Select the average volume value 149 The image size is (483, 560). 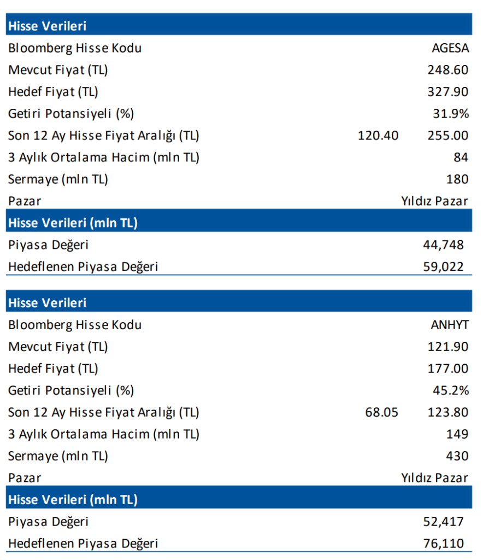(x=457, y=434)
